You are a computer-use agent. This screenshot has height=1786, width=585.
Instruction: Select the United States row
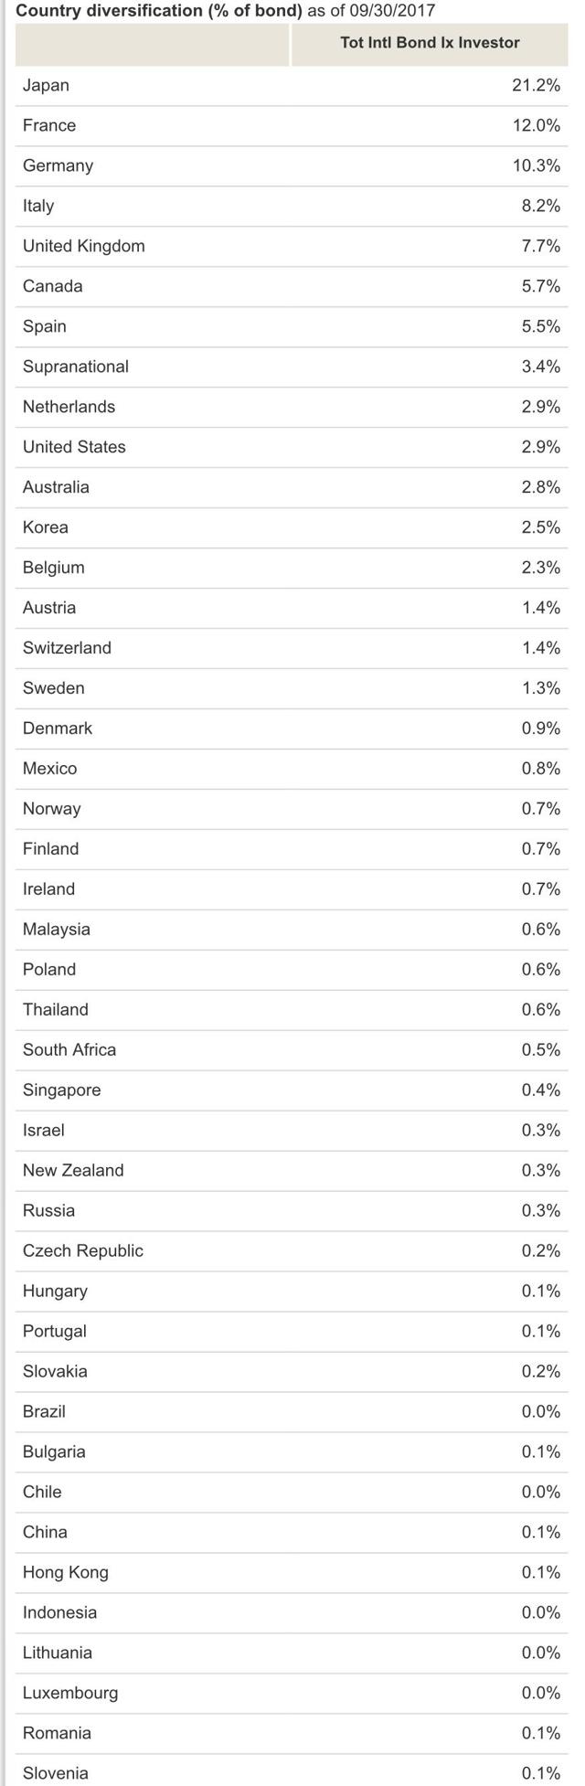point(292,448)
